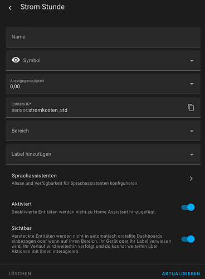This screenshot has height=279, width=205.
Task: Expand the Symbol dropdown arrow
Action: point(192,61)
